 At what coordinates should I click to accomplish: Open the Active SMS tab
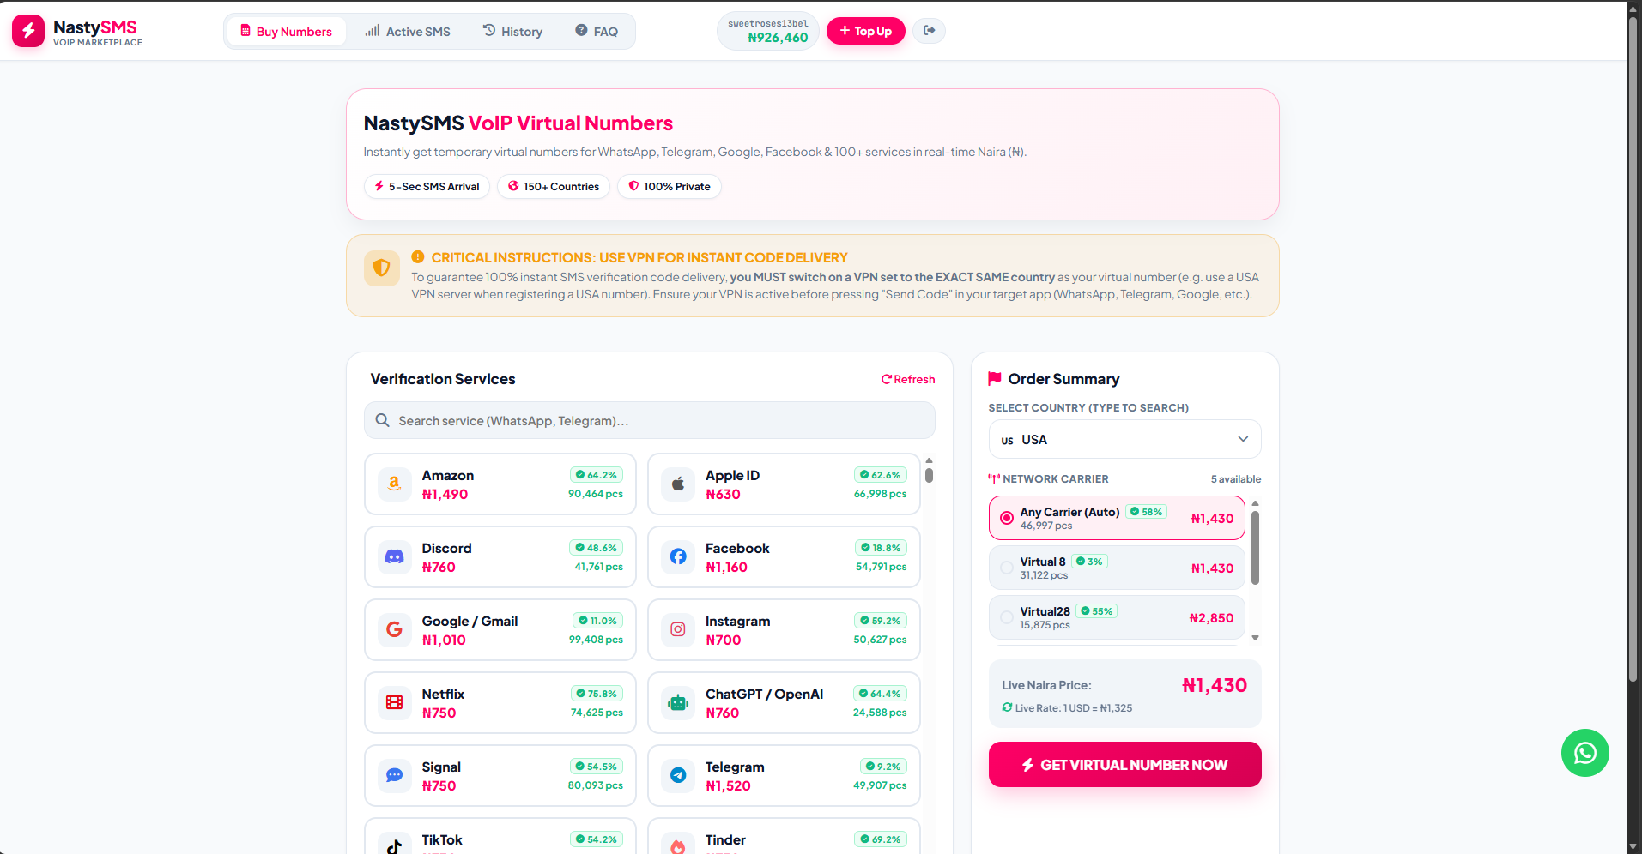[x=408, y=32]
